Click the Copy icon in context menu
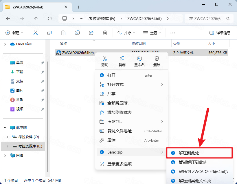Viewport: 237px width, 184px height. tap(122, 61)
